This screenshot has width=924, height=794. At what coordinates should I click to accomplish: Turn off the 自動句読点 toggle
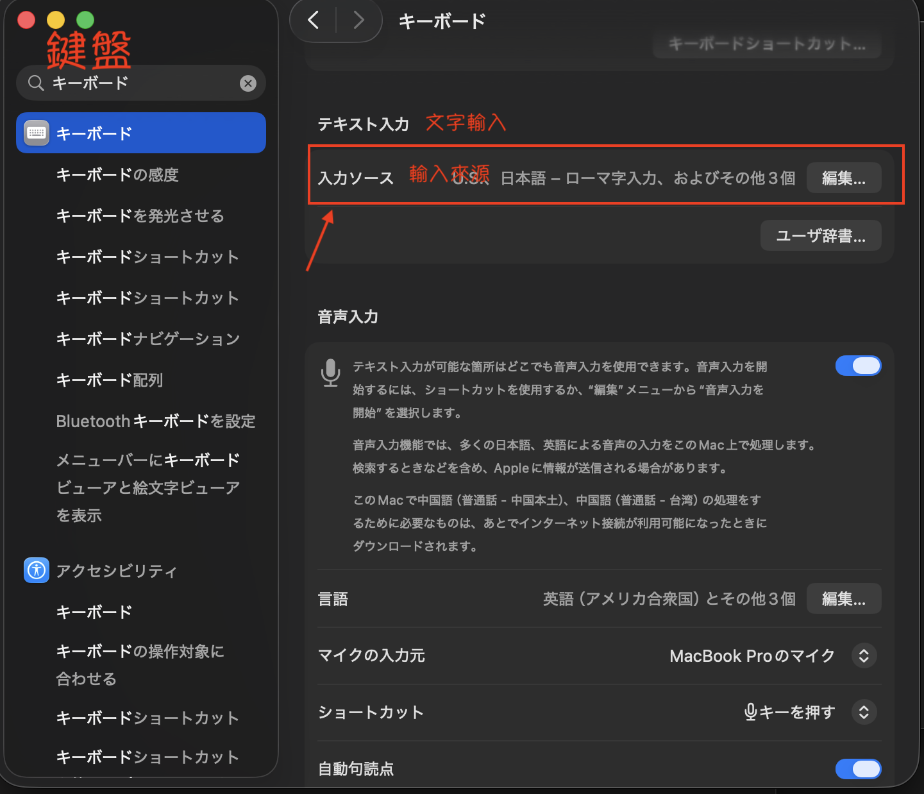click(x=859, y=769)
